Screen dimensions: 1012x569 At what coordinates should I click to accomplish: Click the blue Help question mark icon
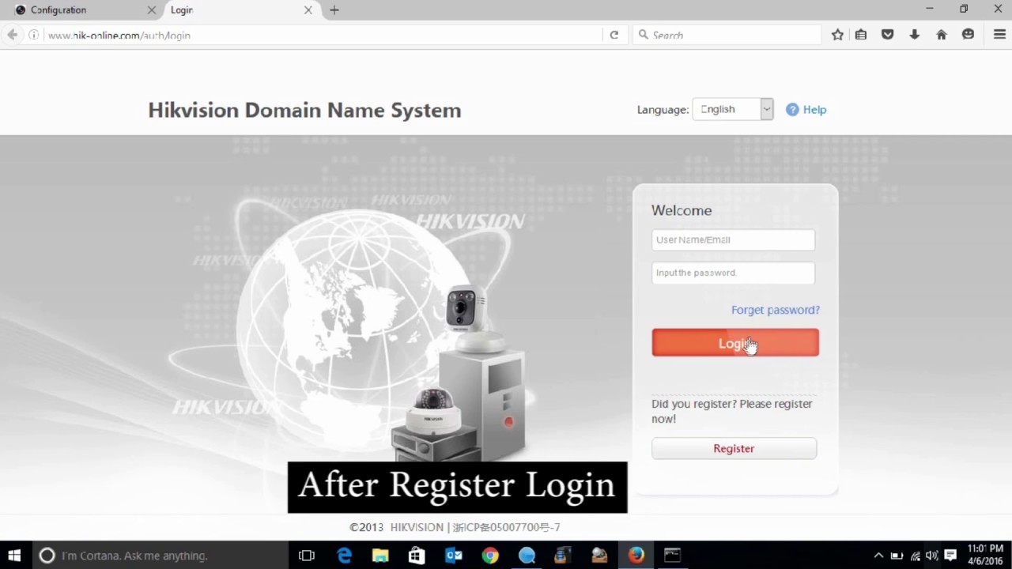(792, 110)
